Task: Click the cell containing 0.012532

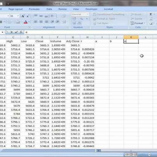Action: coord(88,110)
